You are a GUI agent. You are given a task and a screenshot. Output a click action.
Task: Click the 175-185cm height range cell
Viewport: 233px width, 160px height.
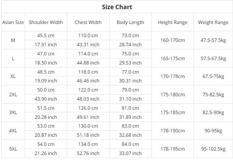click(x=173, y=112)
